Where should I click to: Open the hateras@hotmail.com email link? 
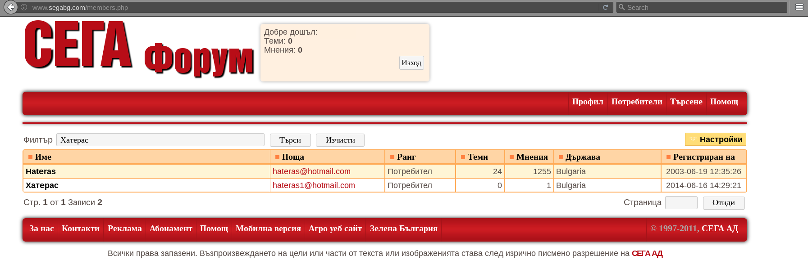point(311,171)
